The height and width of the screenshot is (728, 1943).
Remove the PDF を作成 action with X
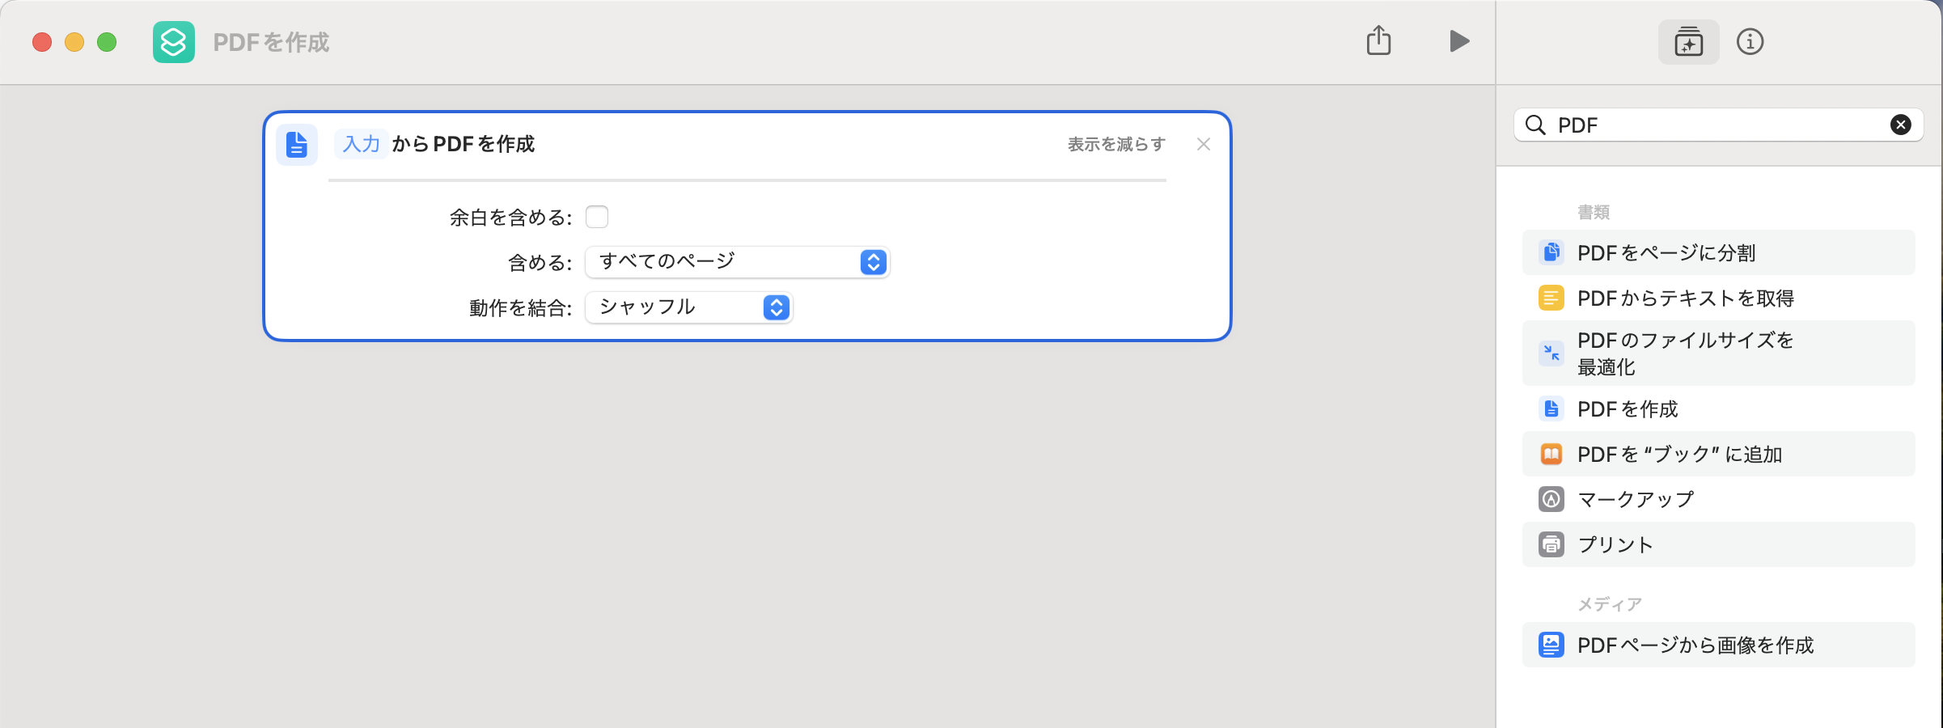click(1204, 144)
